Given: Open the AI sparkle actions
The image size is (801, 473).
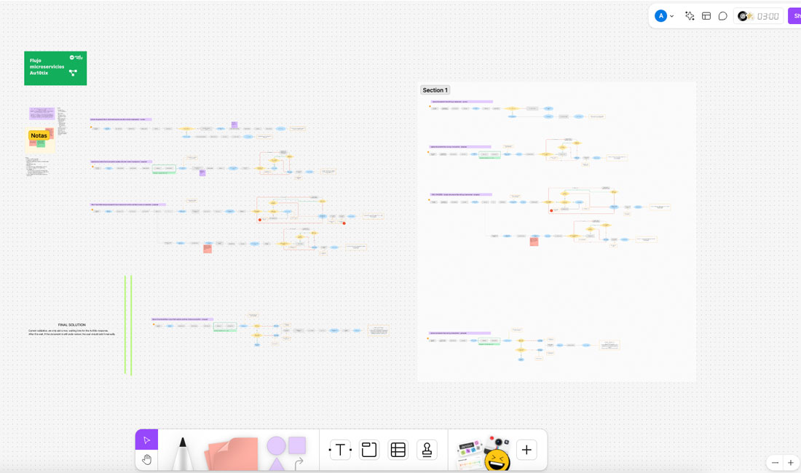Looking at the screenshot, I should point(690,16).
